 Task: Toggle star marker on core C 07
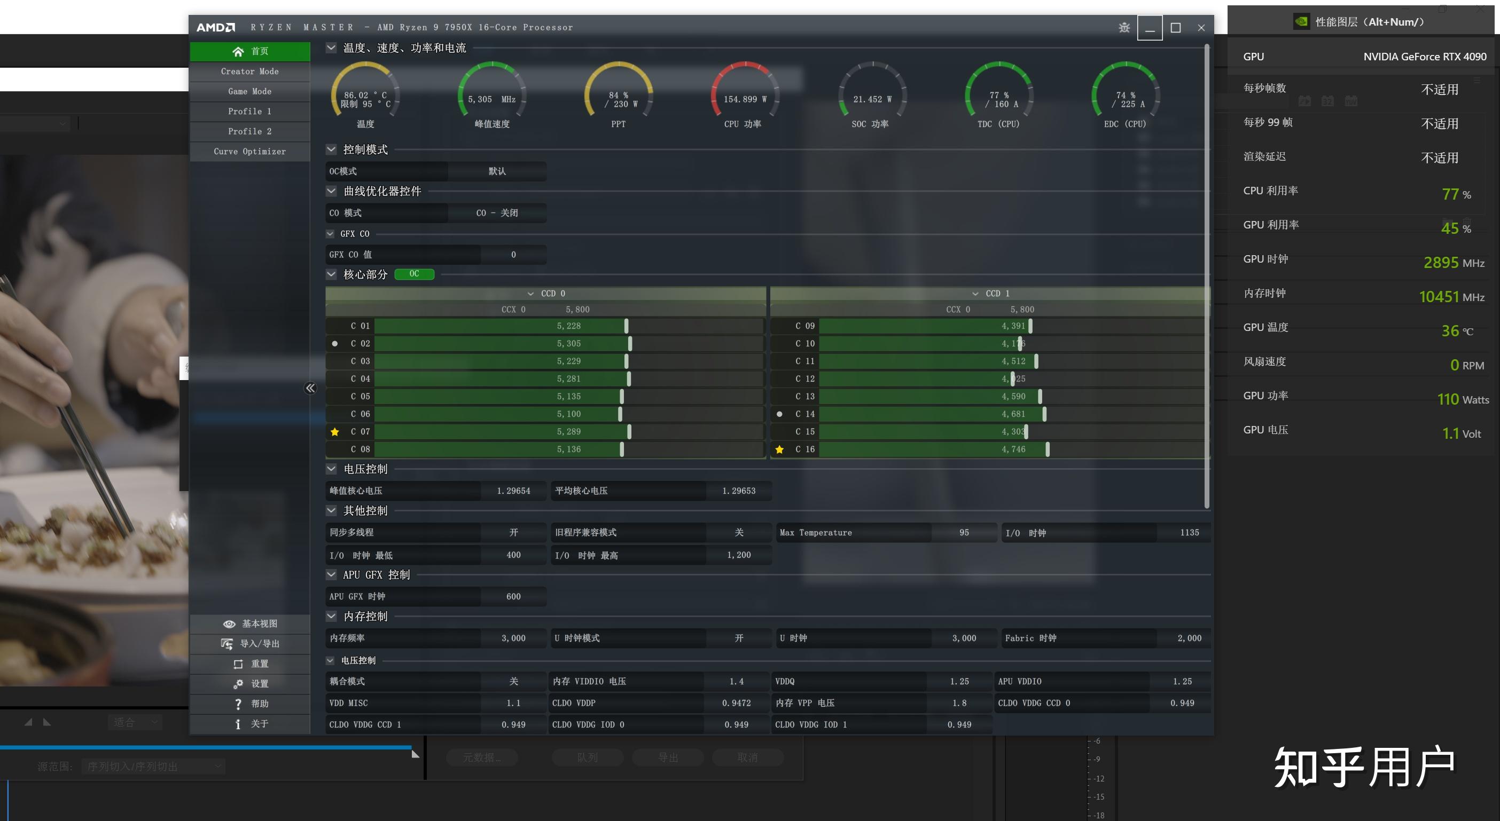tap(335, 432)
